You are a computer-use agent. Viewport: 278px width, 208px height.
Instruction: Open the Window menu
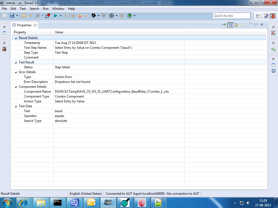(58, 9)
